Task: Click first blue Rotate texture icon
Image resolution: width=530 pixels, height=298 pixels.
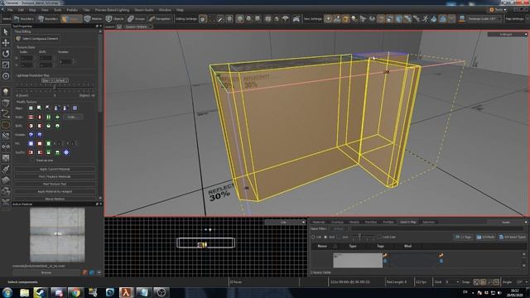Action: click(x=31, y=134)
